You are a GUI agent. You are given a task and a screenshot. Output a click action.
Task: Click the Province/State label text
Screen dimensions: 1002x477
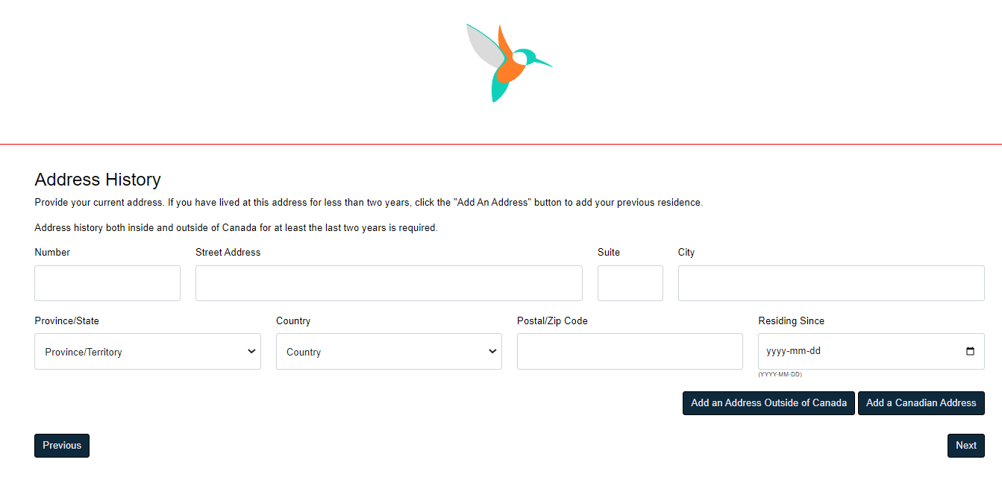(66, 321)
